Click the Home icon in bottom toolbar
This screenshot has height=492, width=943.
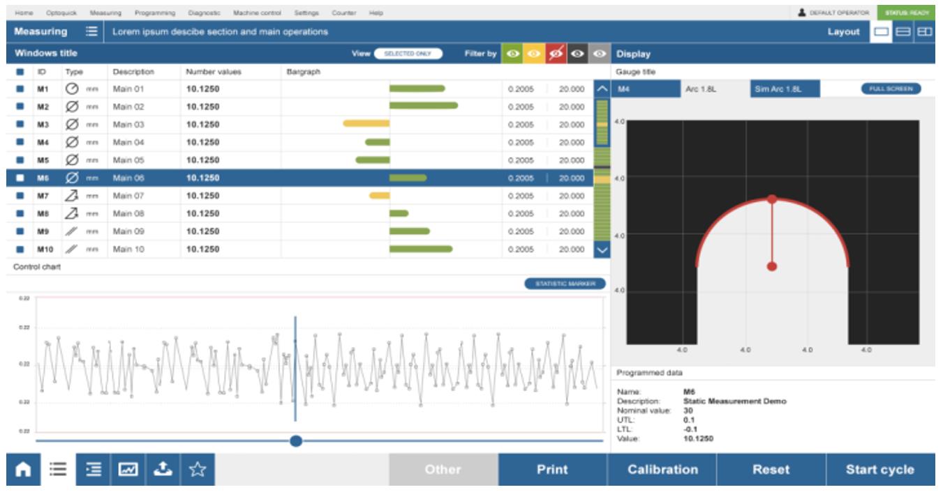tap(23, 470)
